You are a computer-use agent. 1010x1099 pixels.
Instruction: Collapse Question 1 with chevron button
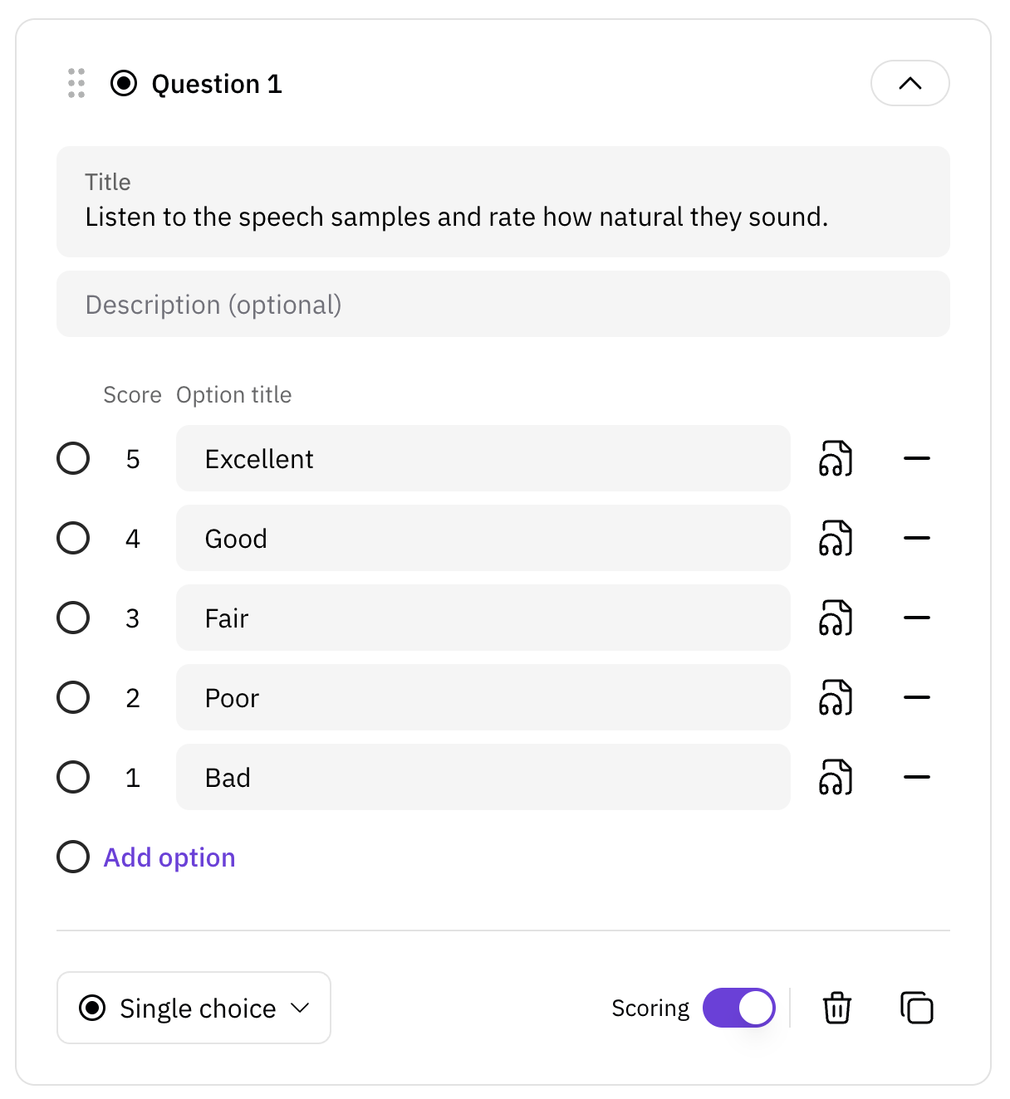909,83
